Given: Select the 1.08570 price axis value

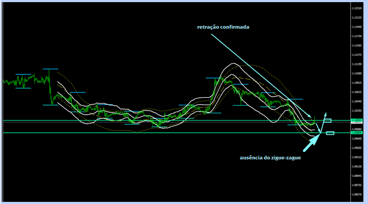Looking at the screenshot, I should [x=357, y=194].
